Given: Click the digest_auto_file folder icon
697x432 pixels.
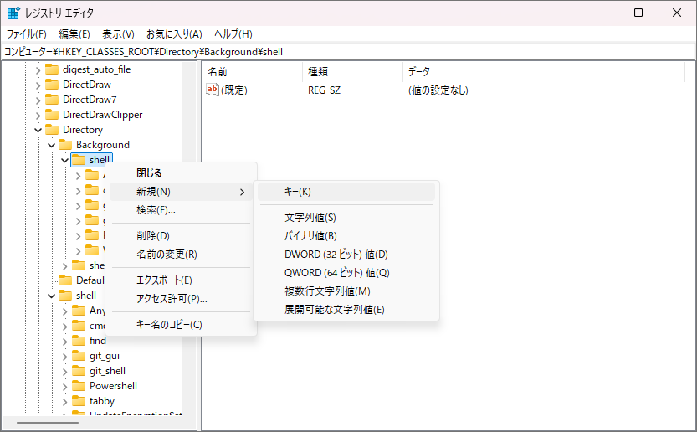Looking at the screenshot, I should 52,69.
